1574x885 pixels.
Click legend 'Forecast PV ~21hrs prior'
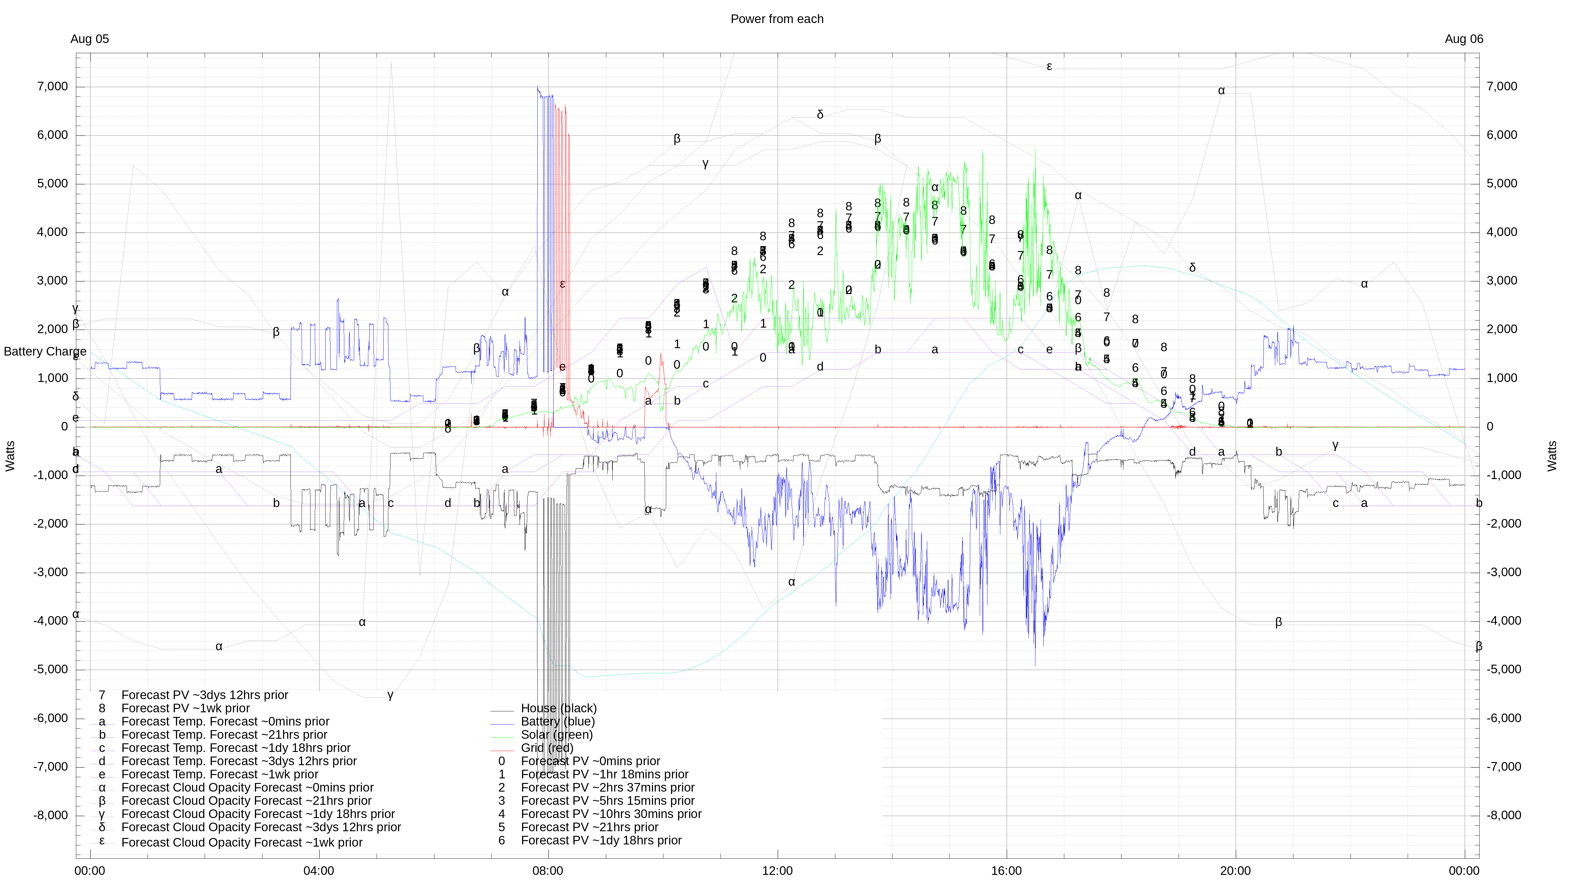[x=590, y=827]
